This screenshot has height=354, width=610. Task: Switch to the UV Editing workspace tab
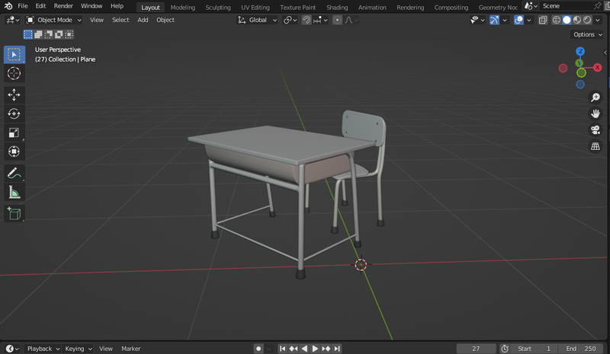point(255,8)
